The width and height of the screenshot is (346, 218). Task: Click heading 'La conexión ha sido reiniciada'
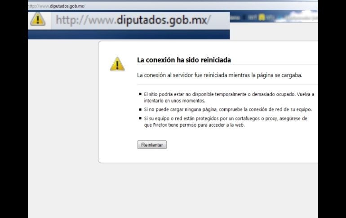(184, 60)
